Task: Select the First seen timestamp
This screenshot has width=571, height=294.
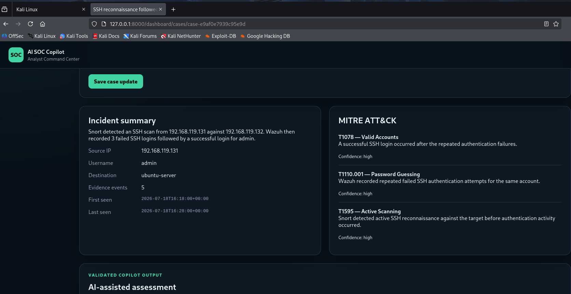Action: click(175, 199)
